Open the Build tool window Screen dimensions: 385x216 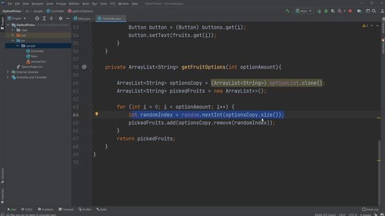(102, 209)
